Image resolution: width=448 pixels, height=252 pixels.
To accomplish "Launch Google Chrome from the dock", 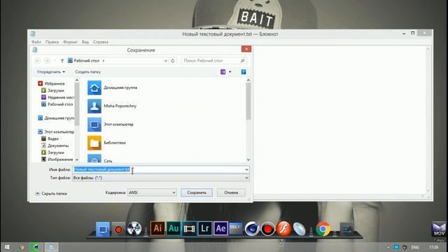I will point(323,229).
